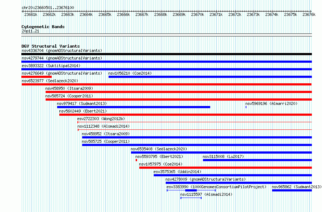Click the 23665k ruler position label
Screen dimensions: 322x212
(x=105, y=14)
